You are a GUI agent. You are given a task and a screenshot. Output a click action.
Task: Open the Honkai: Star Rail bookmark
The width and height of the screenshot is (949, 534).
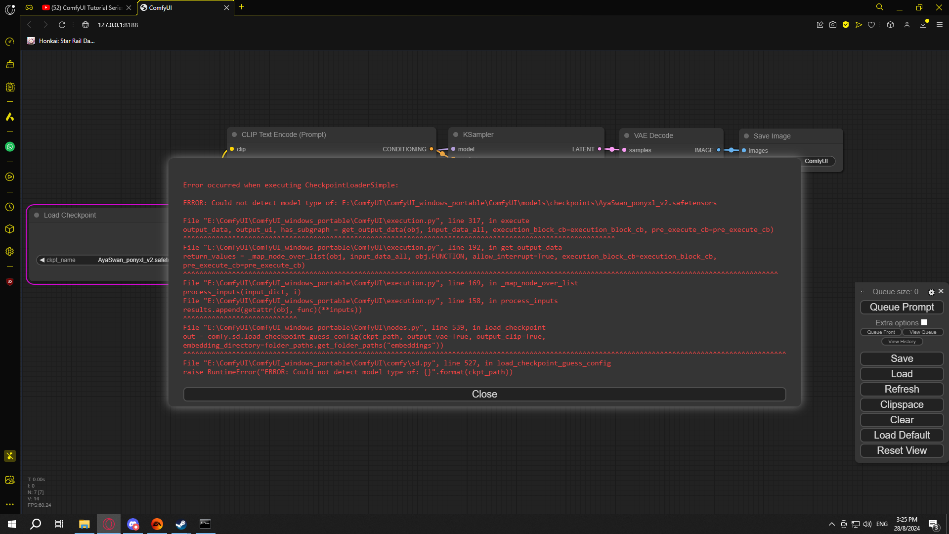coord(61,41)
